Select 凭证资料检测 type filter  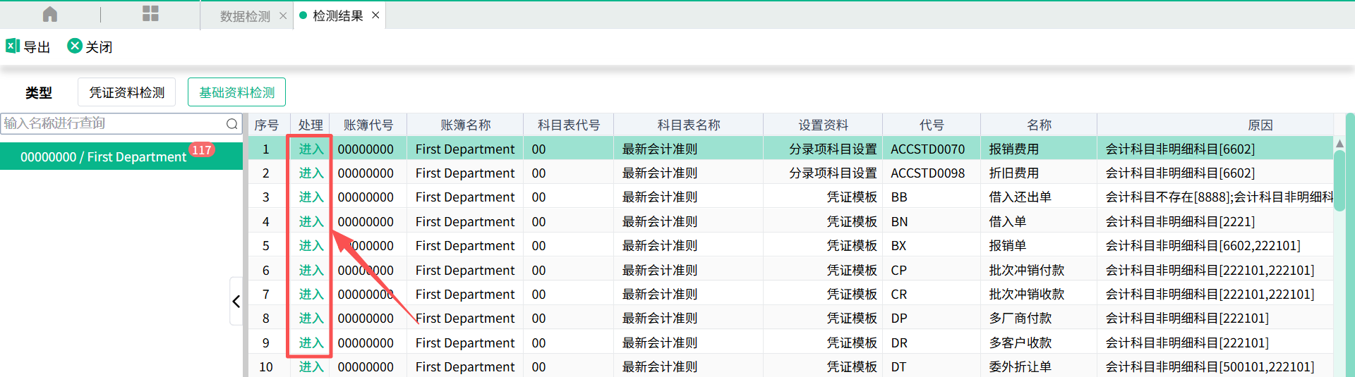pos(127,92)
